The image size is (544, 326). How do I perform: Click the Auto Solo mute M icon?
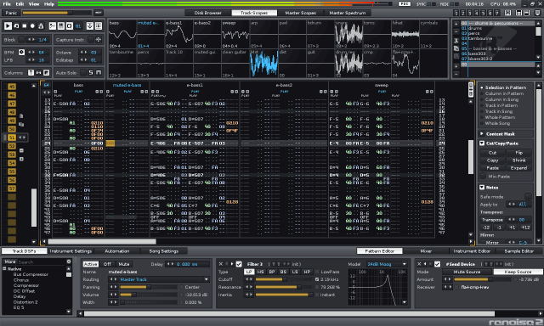pyautogui.click(x=99, y=72)
